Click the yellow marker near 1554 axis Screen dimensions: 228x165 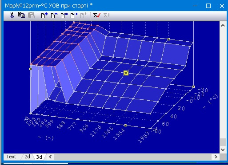click(125, 126)
